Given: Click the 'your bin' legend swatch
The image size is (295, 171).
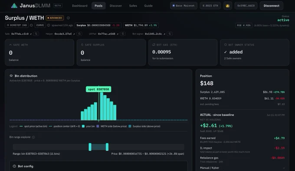Looking at the screenshot, I should pos(83,126).
